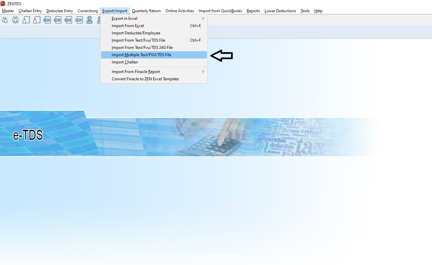The image size is (432, 265).
Task: Select Import Challan
Action: tap(154, 62)
